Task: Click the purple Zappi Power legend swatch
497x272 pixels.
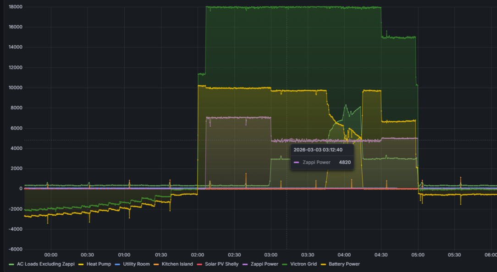Action: 245,264
